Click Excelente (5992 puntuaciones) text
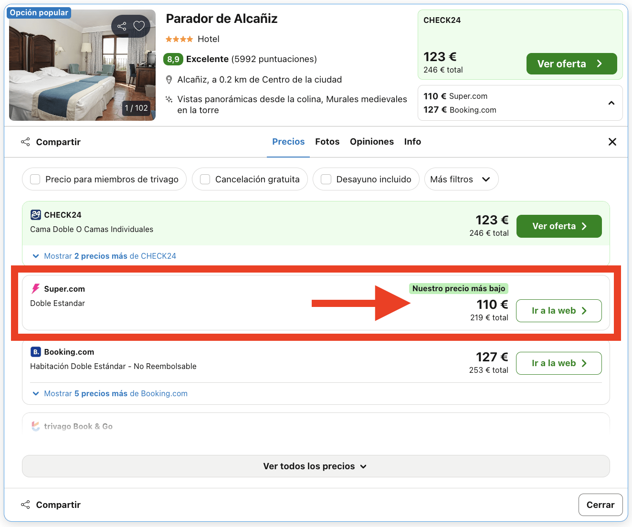 [252, 59]
